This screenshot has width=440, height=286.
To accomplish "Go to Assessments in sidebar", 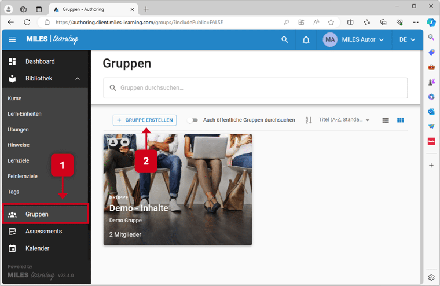I will [x=43, y=231].
